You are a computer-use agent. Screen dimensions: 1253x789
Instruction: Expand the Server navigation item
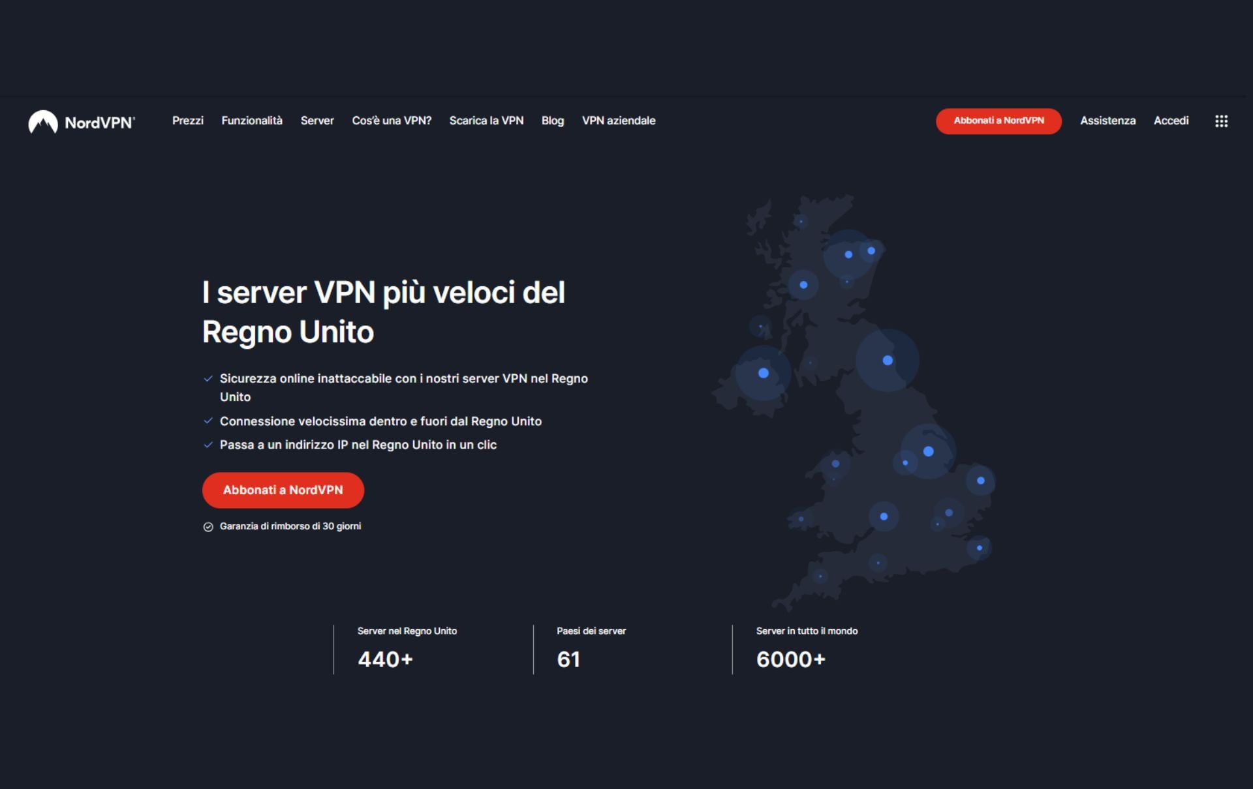coord(317,121)
